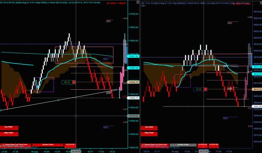Select the 5622.07 price marker on right axis
262x153 pixels.
(x=257, y=74)
